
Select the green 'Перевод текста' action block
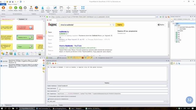pyautogui.click(x=25, y=37)
